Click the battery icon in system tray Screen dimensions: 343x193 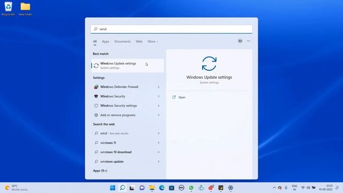pyautogui.click(x=314, y=188)
